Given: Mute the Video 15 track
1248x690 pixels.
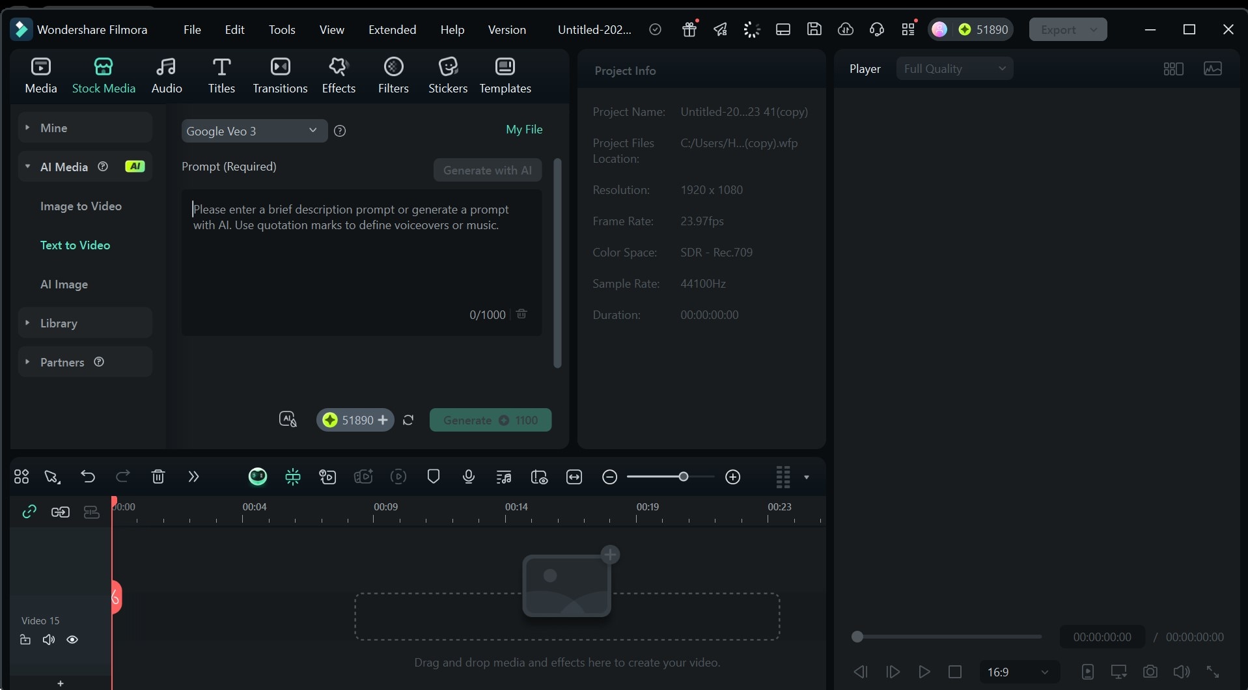Looking at the screenshot, I should tap(49, 640).
